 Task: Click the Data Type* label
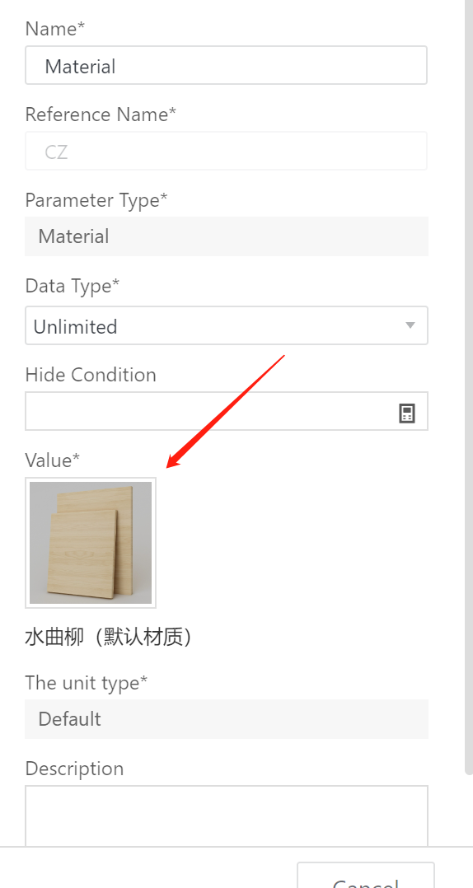(73, 286)
